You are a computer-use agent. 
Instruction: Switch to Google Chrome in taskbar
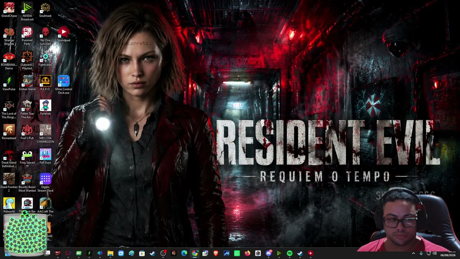(x=194, y=253)
